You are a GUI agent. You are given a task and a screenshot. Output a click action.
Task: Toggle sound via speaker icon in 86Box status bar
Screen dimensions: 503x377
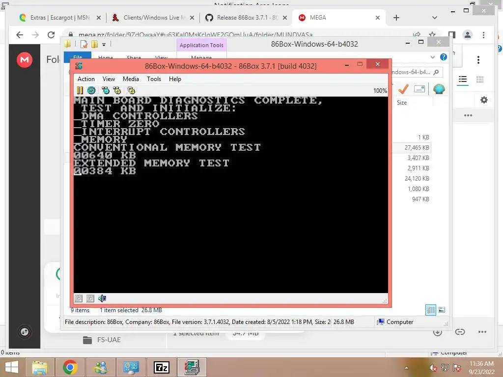102,298
